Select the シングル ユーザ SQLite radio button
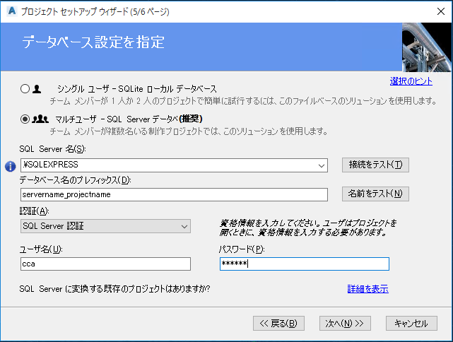 (25, 88)
